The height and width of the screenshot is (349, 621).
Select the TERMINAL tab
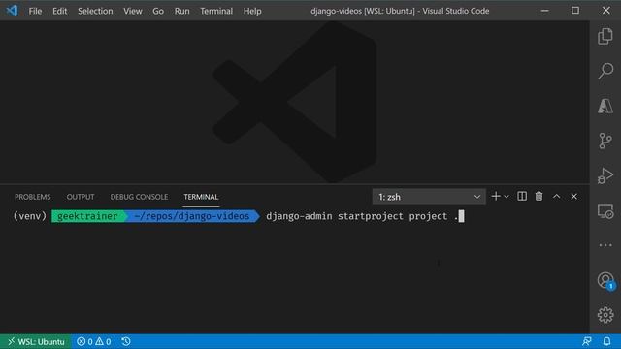point(201,197)
